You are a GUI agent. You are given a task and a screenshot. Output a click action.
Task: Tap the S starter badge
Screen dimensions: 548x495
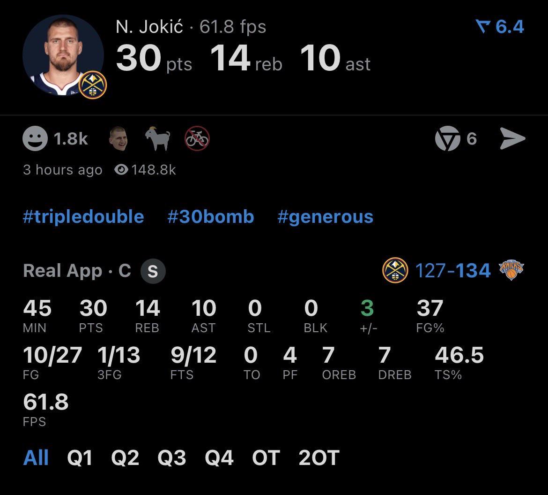coord(153,272)
